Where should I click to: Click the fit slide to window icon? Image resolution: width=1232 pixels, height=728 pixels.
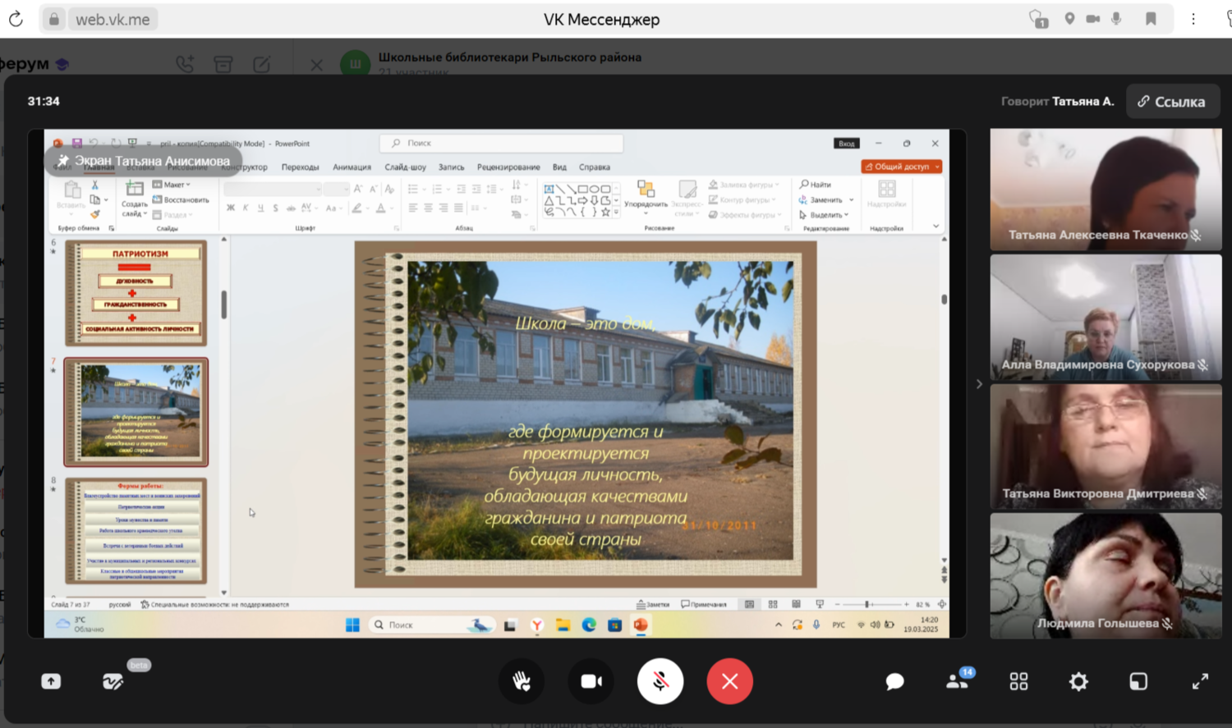(x=942, y=604)
